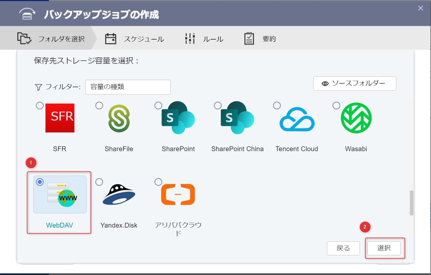Select the SharePoint radio button
This screenshot has height=275, width=431.
point(158,105)
